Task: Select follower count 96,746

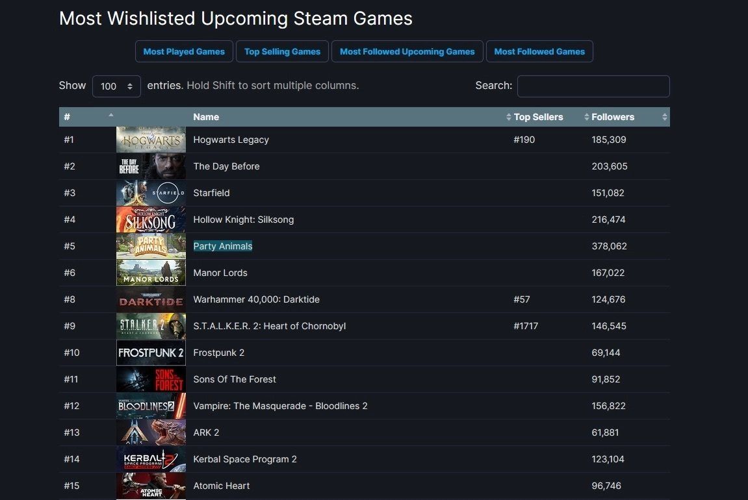Action: pos(606,486)
